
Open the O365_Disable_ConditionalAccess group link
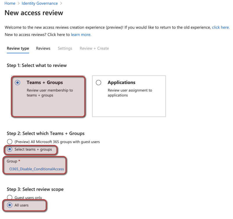pyautogui.click(x=37, y=169)
